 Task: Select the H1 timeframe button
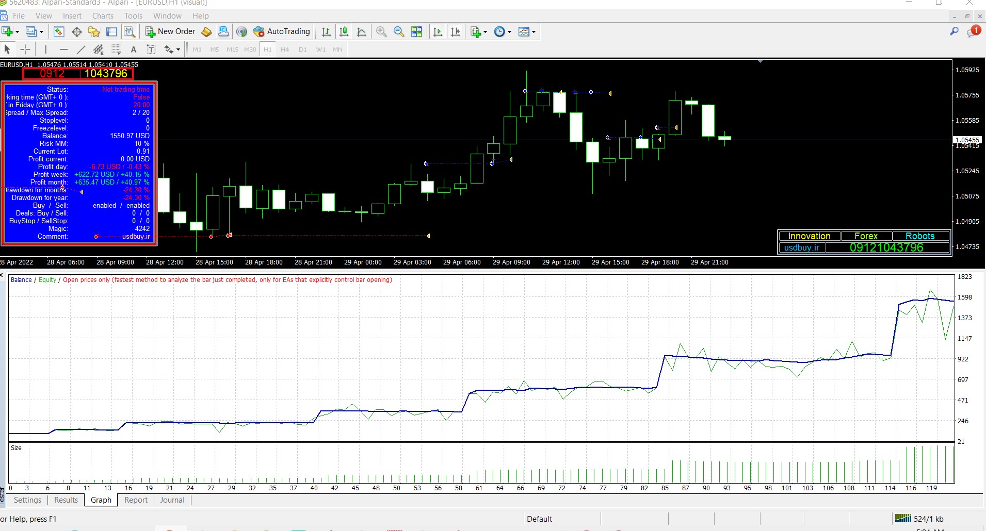point(267,49)
